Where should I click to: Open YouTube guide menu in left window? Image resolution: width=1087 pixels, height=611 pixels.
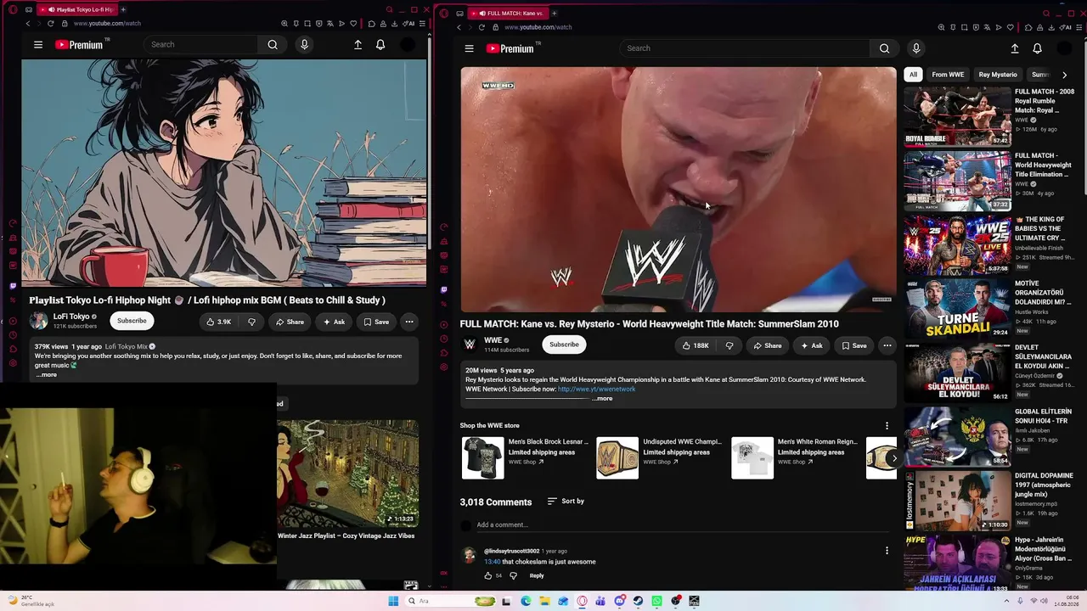click(38, 45)
